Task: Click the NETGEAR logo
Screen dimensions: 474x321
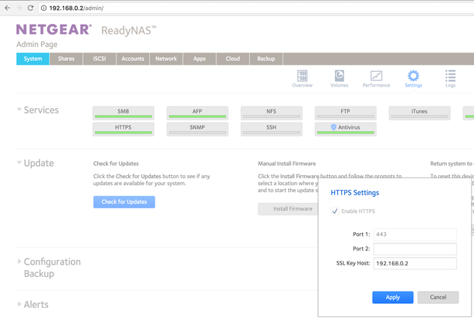Action: [54, 29]
